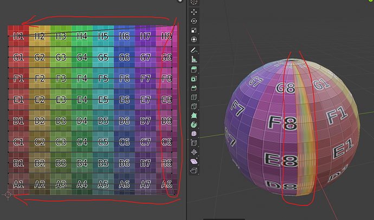Select the Knife tool
374x220 pixels.
pos(194,106)
